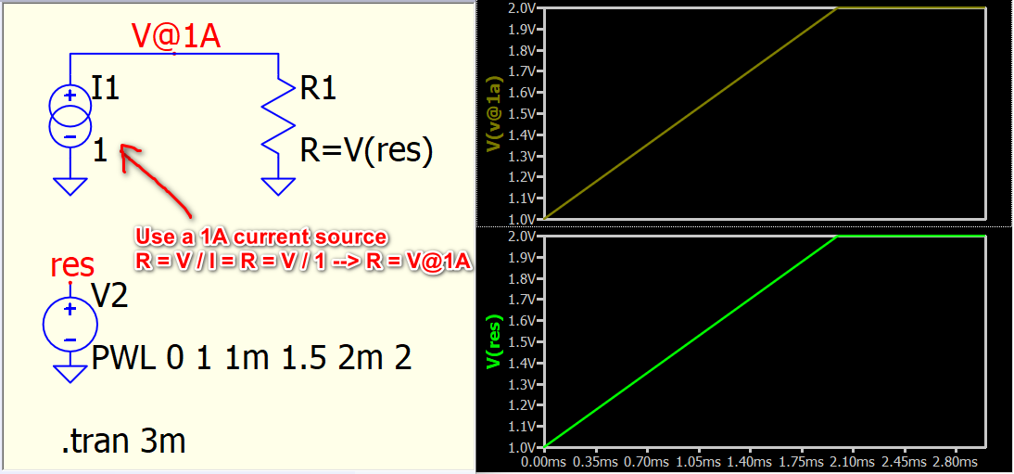This screenshot has height=474, width=1014.
Task: Select the R1 resistor symbol
Action: point(278,117)
